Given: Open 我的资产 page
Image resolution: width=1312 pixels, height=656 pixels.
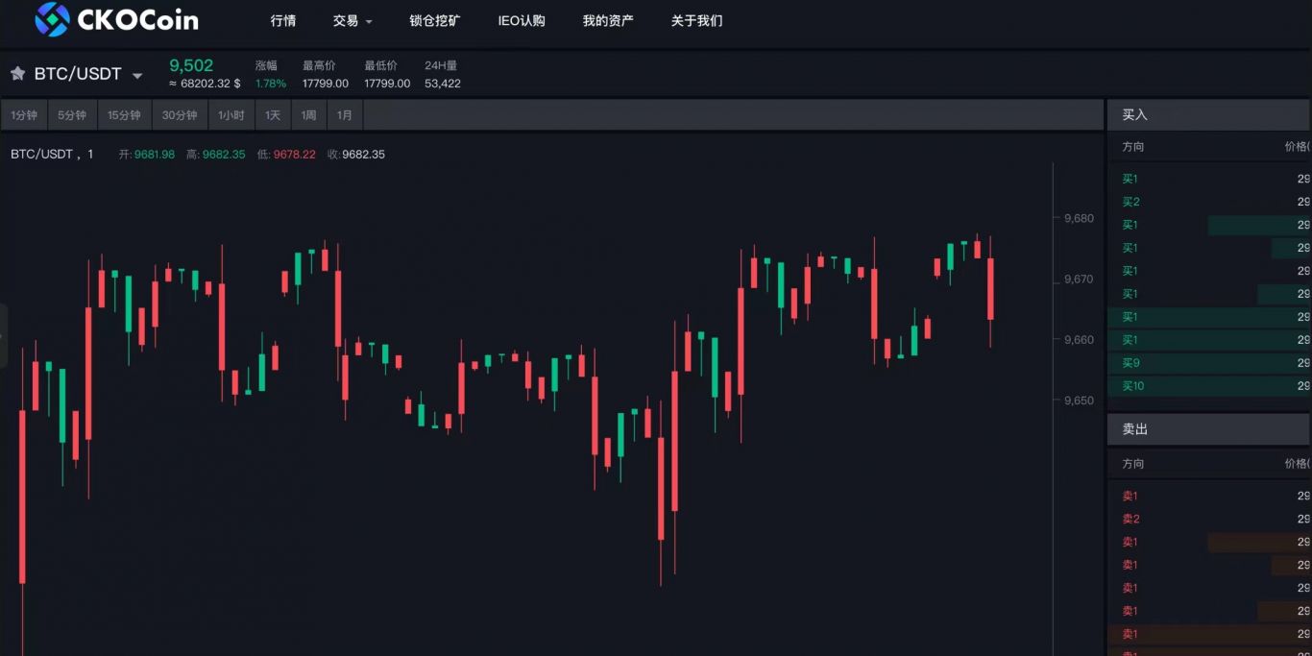Looking at the screenshot, I should [x=608, y=20].
